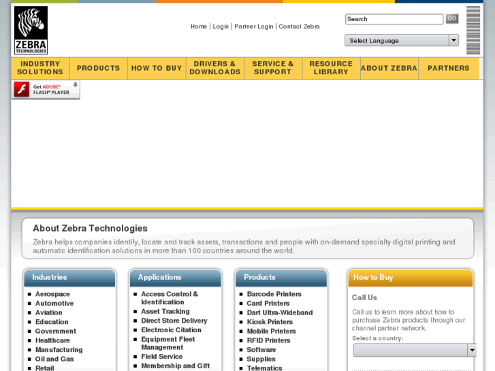Open the Select Language dropdown
The width and height of the screenshot is (495, 371).
click(x=402, y=40)
